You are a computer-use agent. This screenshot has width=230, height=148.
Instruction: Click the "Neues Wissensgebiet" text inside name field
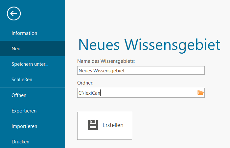pyautogui.click(x=102, y=70)
